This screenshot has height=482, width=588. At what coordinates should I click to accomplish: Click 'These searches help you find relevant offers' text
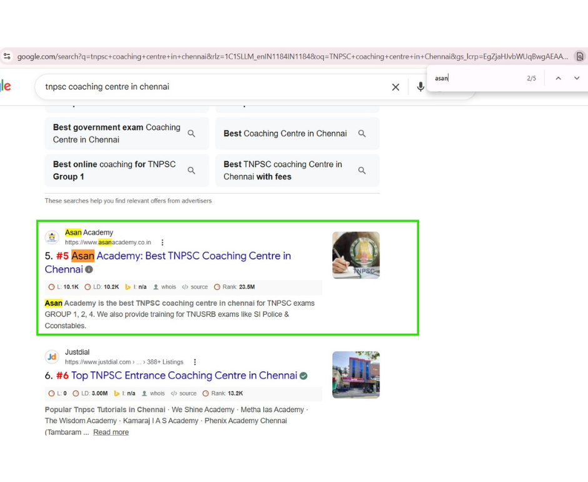tap(128, 201)
